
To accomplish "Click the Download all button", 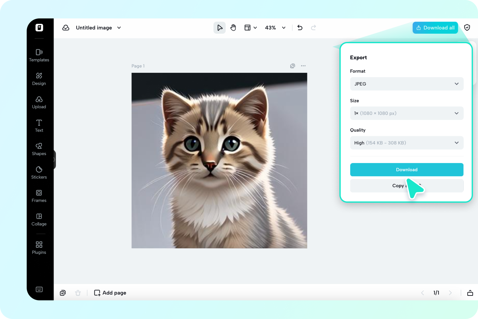I will [x=435, y=28].
